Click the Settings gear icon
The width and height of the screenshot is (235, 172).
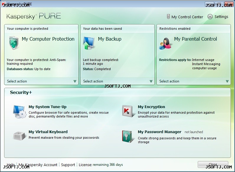tap(210, 16)
